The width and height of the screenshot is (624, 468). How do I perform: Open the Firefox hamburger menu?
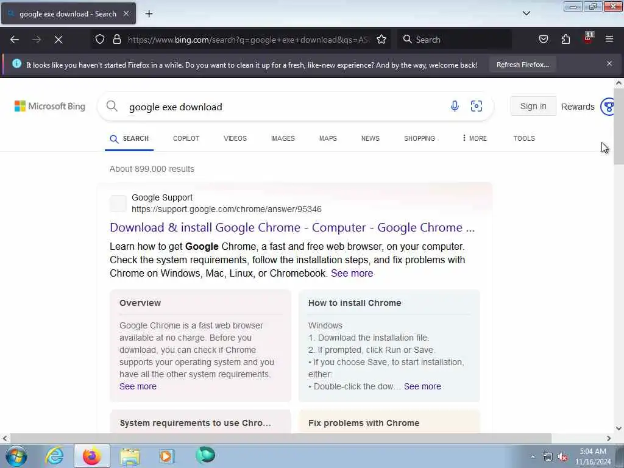pos(609,40)
